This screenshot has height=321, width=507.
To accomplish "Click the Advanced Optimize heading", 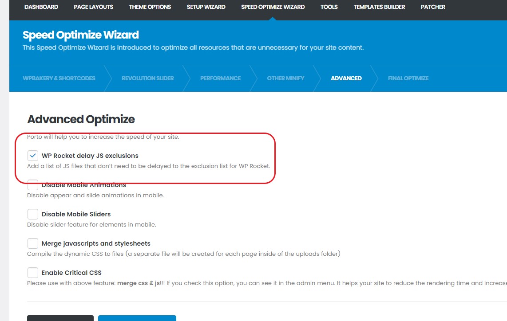I will coord(81,119).
